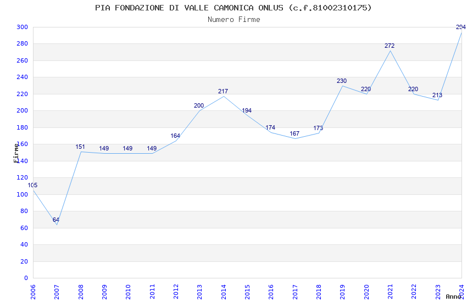This screenshot has height=302, width=467.
Task: Click the subtitle 'Numero Firme'
Action: (x=234, y=20)
